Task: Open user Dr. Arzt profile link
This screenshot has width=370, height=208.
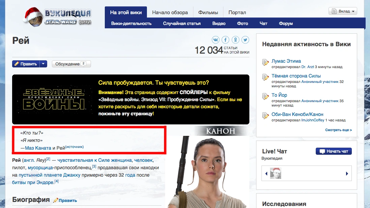Action: (x=307, y=67)
